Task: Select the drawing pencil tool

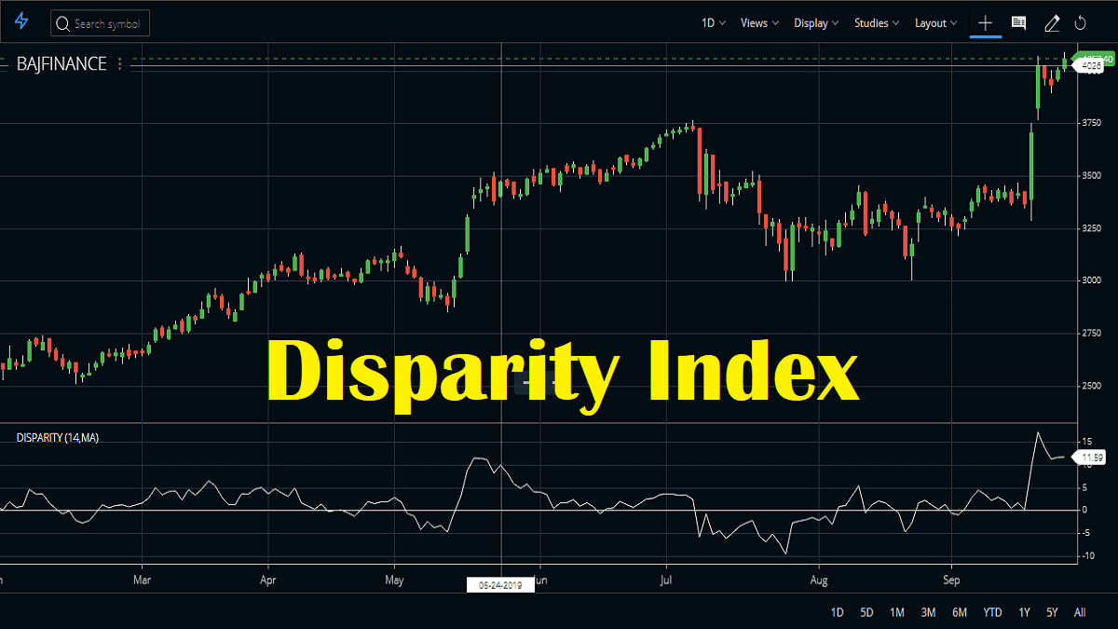Action: click(x=1051, y=23)
